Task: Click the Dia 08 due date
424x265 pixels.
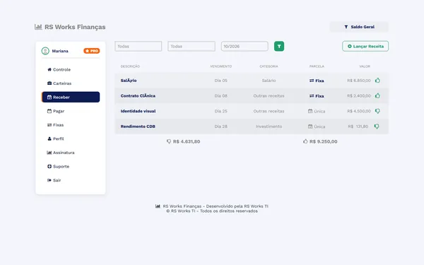Action: [x=221, y=95]
